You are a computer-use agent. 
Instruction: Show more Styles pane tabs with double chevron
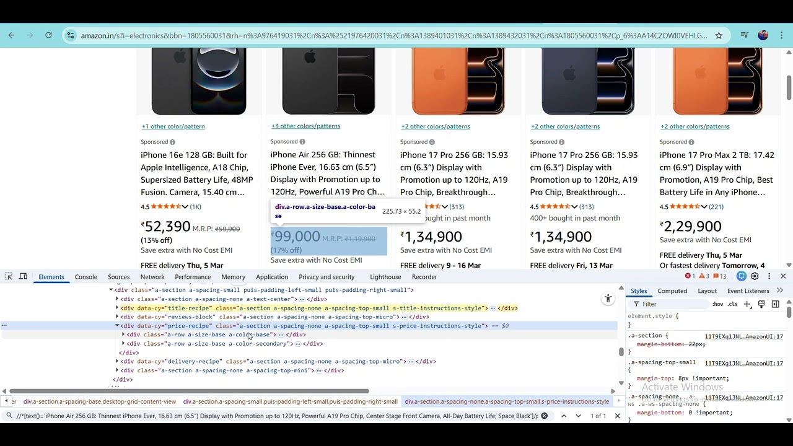click(780, 291)
